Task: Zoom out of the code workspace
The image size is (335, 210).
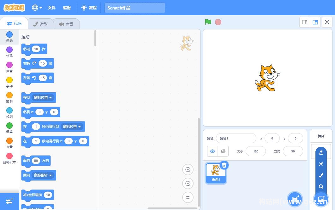Action: tap(188, 184)
